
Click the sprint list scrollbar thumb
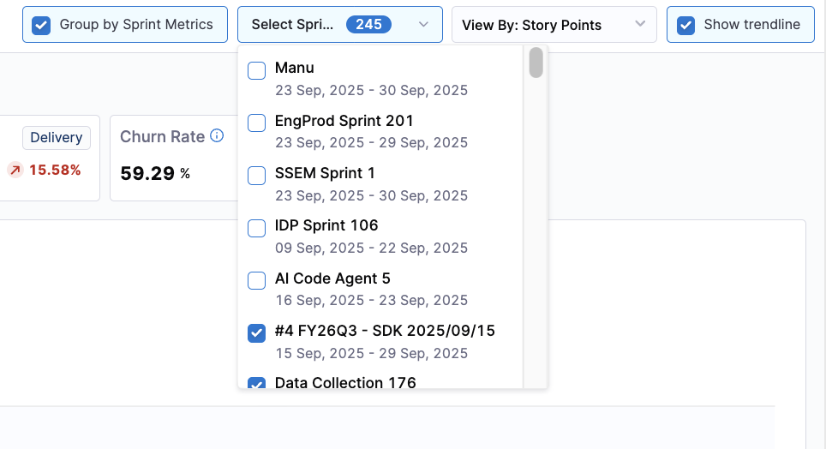click(x=536, y=63)
